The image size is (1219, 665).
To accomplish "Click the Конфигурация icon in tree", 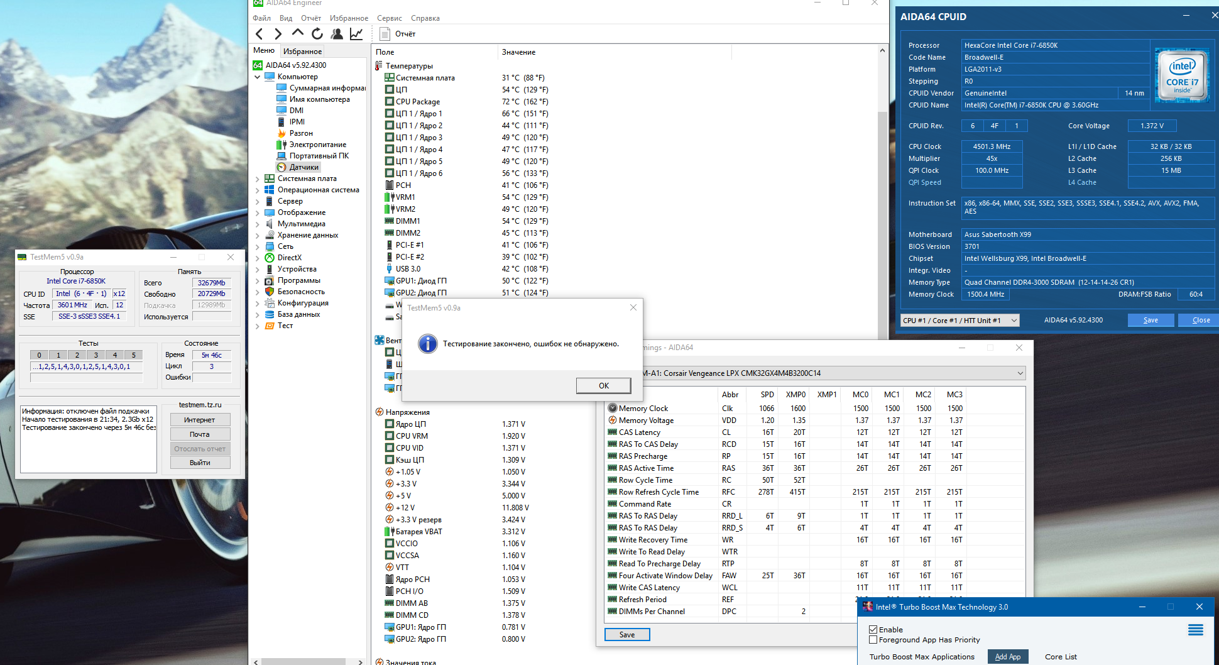I will 270,303.
